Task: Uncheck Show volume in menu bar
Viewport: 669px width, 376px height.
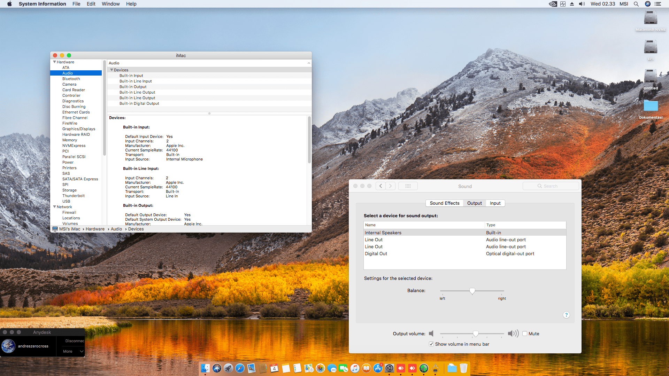Action: pos(431,344)
